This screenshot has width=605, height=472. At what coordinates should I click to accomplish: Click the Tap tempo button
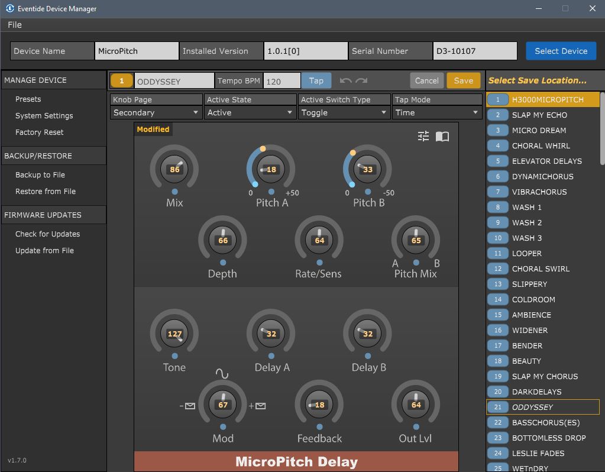(316, 80)
